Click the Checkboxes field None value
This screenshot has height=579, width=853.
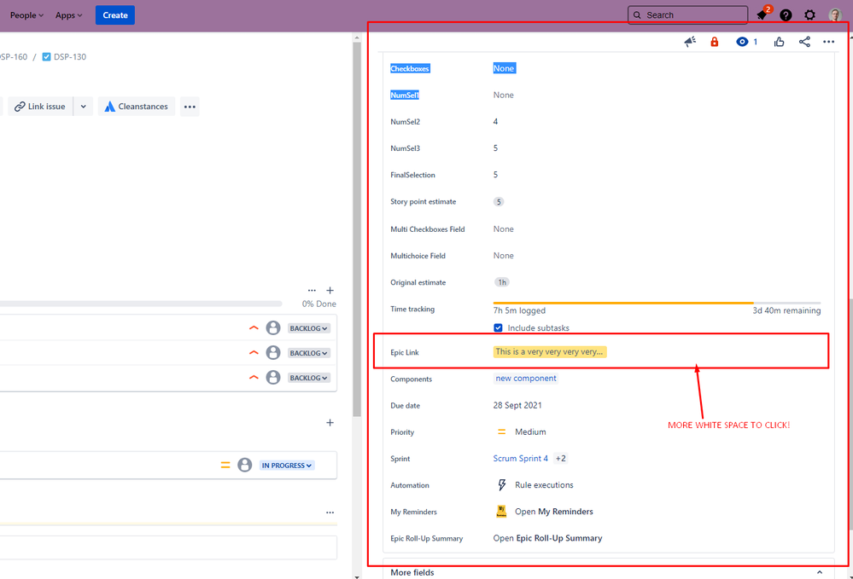504,68
